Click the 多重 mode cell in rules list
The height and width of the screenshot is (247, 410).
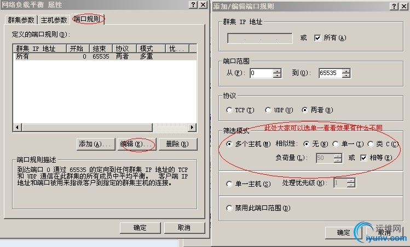[x=147, y=56]
